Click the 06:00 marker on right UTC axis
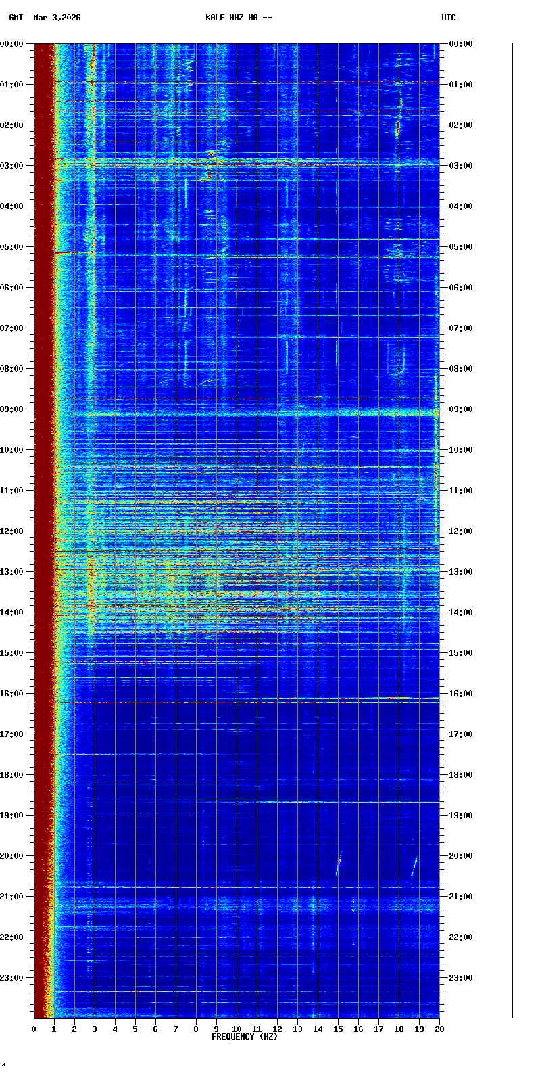The width and height of the screenshot is (542, 1072). [461, 288]
